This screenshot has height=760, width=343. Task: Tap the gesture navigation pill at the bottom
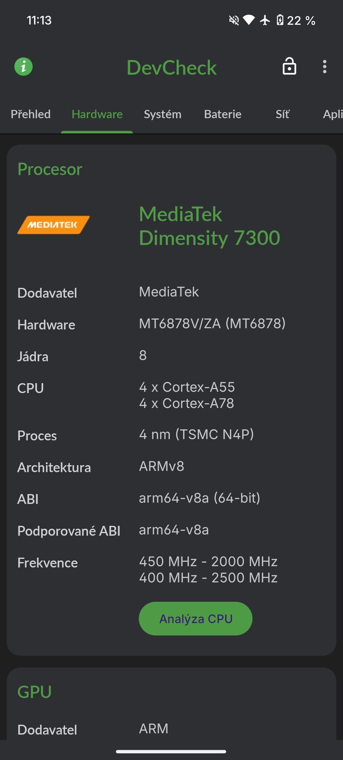[171, 750]
